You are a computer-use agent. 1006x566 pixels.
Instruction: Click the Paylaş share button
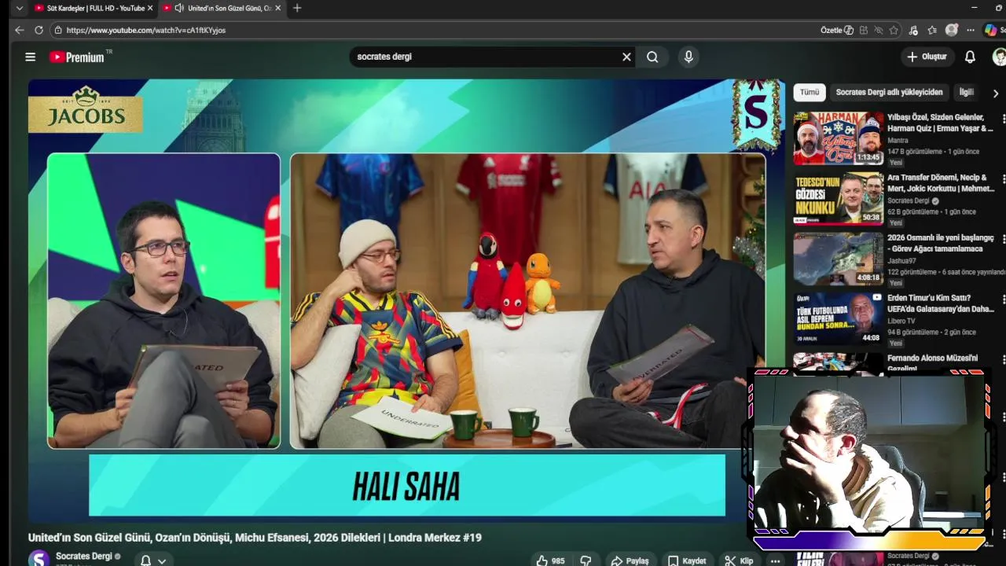pyautogui.click(x=630, y=560)
